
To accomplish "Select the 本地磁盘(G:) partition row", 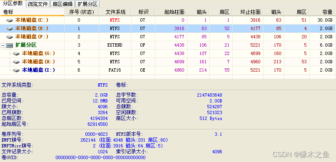I will [x=168, y=53].
